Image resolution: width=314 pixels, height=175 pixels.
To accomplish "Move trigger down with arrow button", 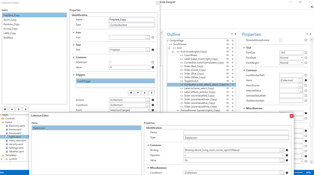I will pos(152,93).
